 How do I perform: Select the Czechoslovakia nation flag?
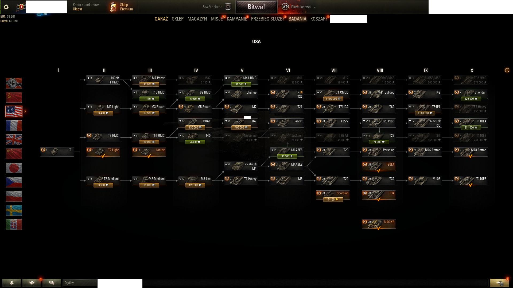[14, 182]
